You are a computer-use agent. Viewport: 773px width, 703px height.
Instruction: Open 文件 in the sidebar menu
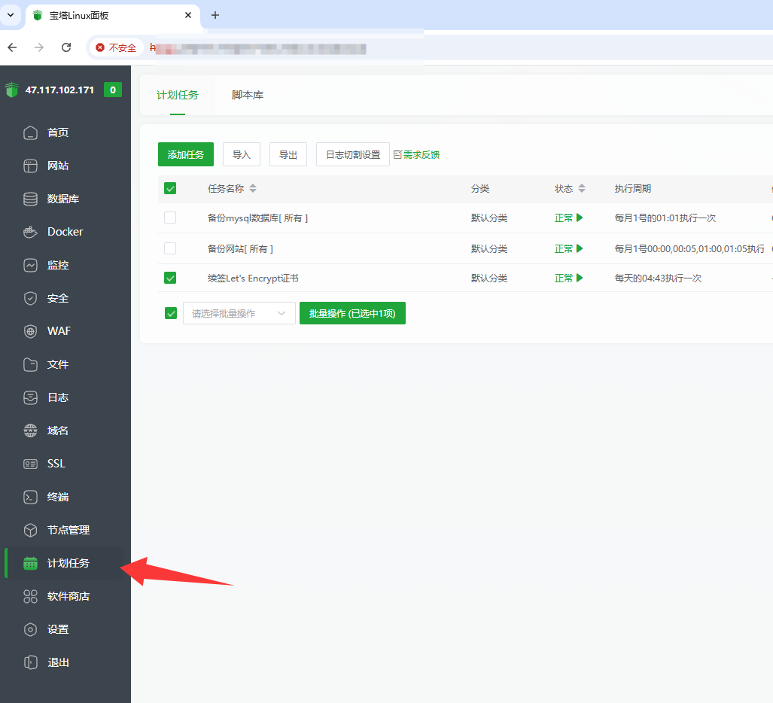tap(58, 364)
